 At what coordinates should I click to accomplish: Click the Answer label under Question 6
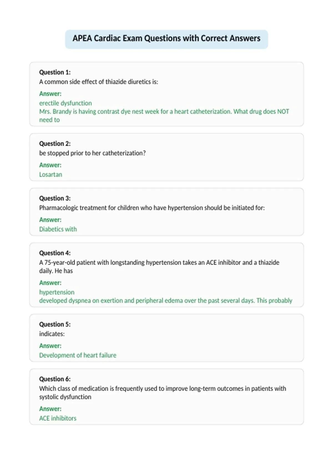[50, 409]
